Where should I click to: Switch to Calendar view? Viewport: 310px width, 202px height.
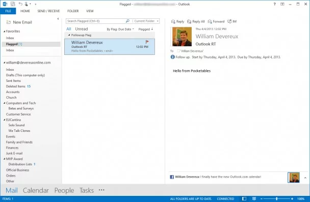click(36, 190)
